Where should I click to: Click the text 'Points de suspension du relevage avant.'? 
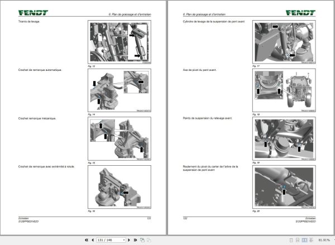click(x=208, y=118)
